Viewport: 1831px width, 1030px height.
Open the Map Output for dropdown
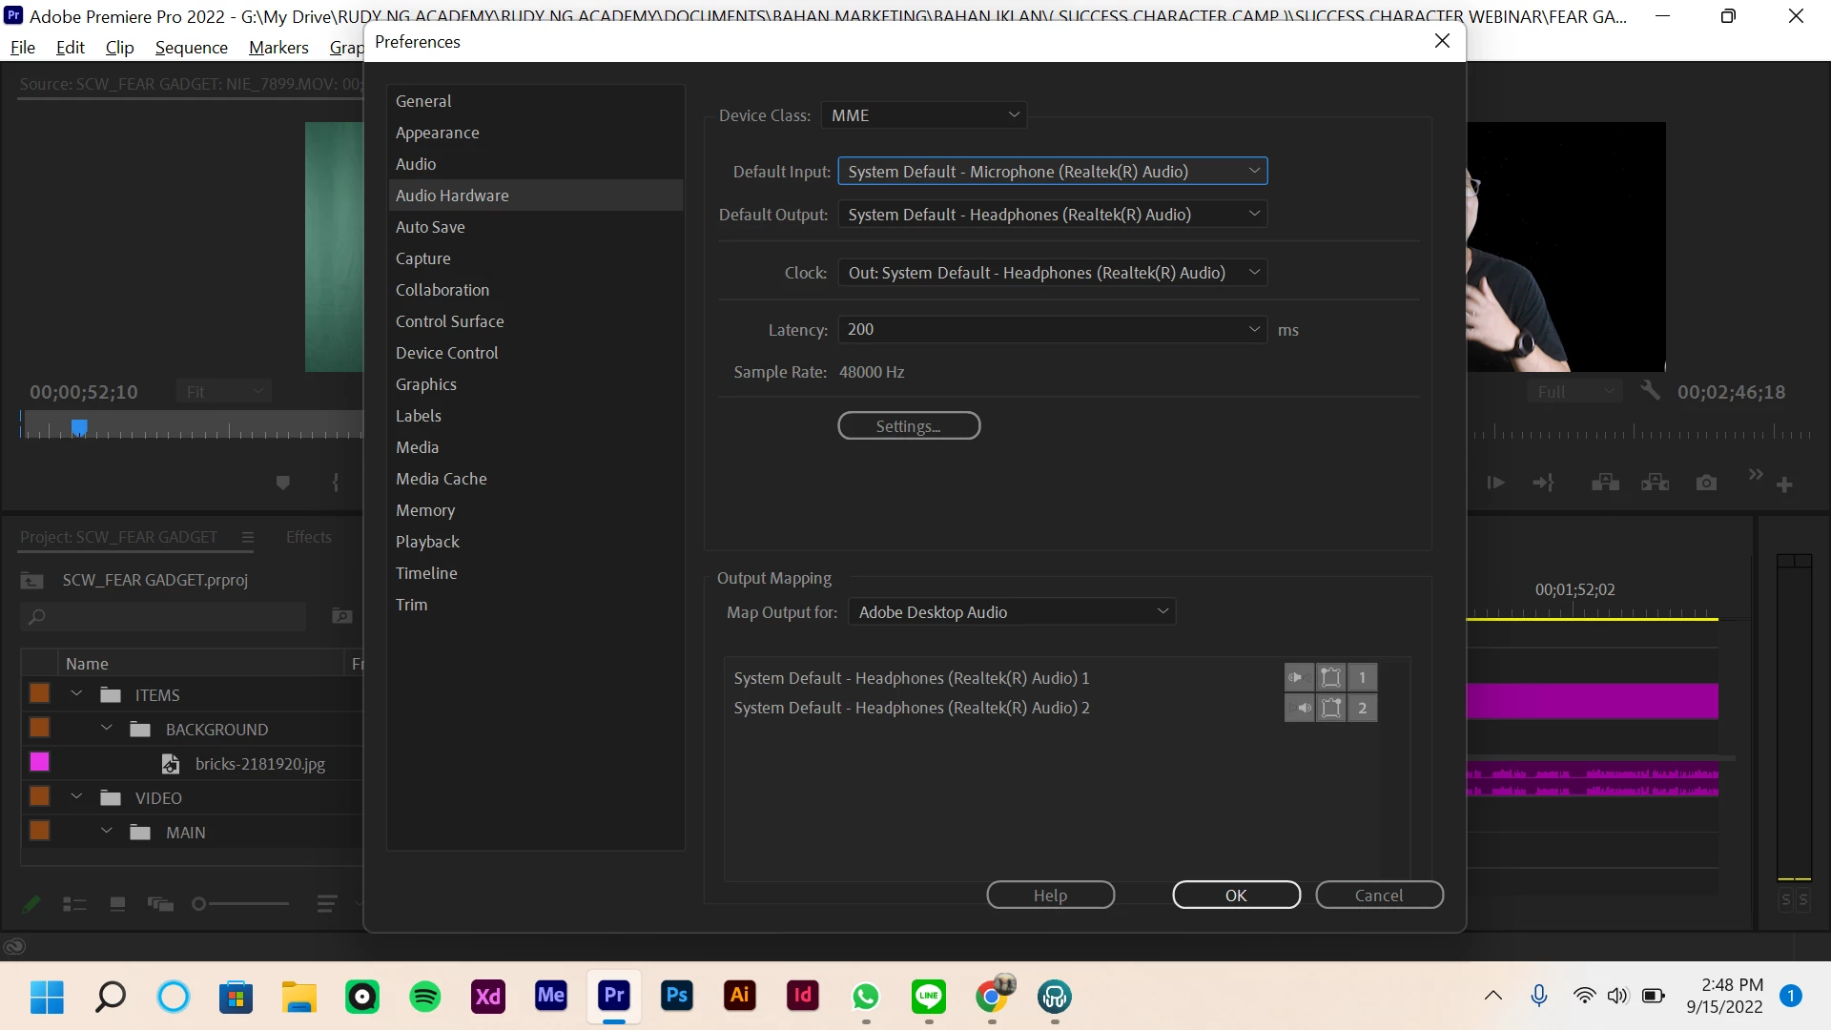(x=1011, y=612)
